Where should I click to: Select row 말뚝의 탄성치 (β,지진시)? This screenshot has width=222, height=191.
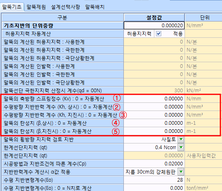pos(62,131)
